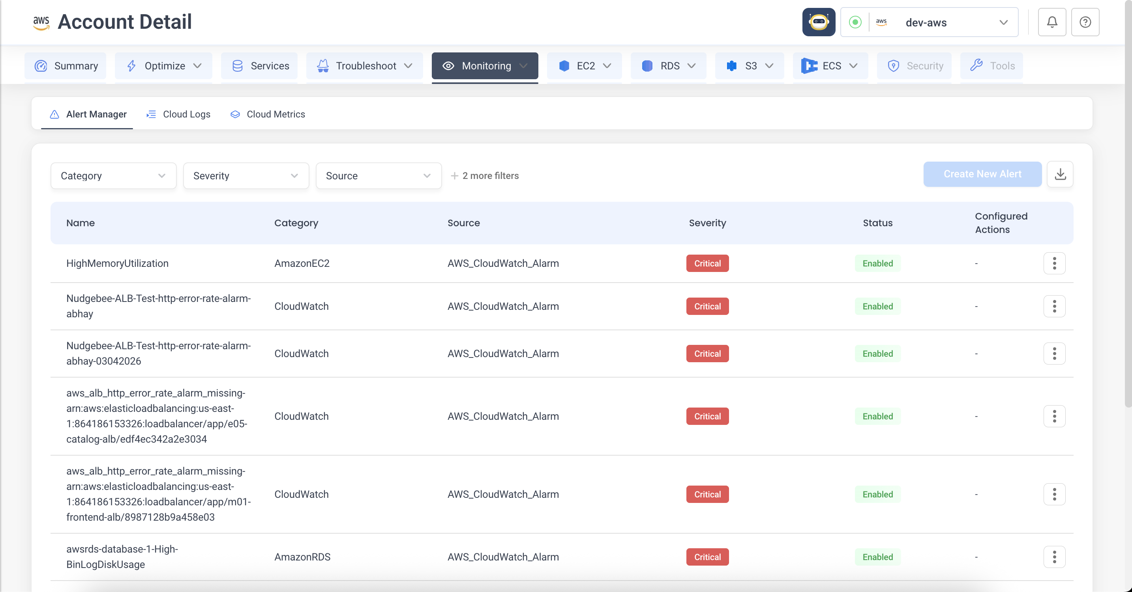Viewport: 1132px width, 592px height.
Task: Click the Source column header
Action: pos(463,223)
